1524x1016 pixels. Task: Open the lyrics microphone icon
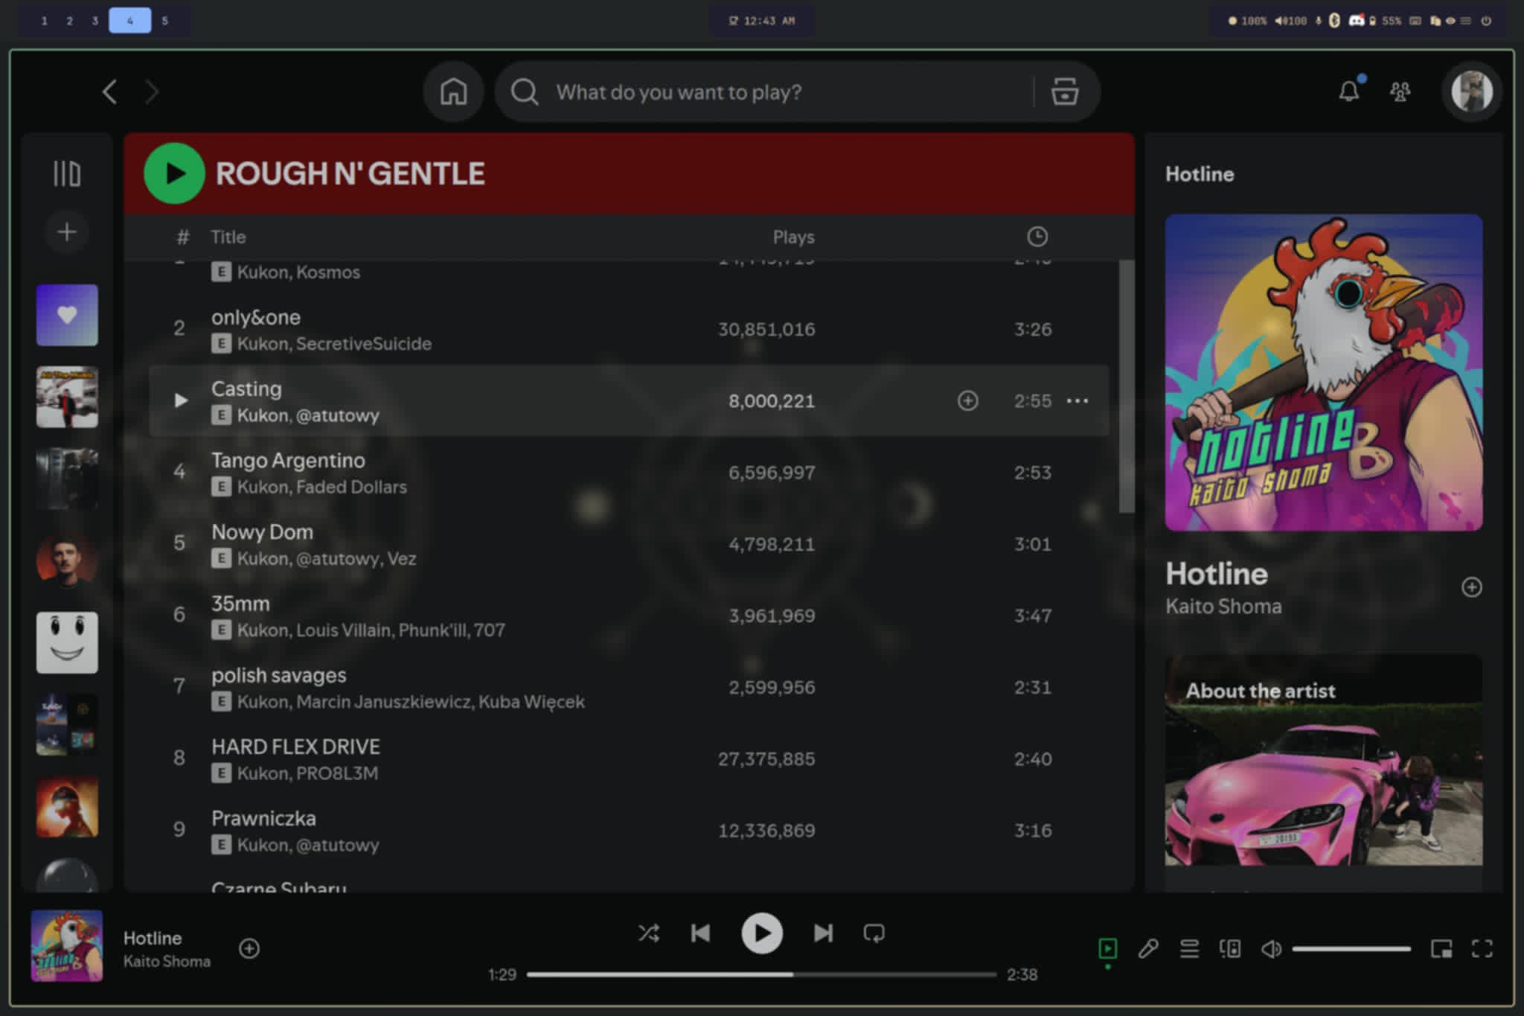tap(1148, 948)
